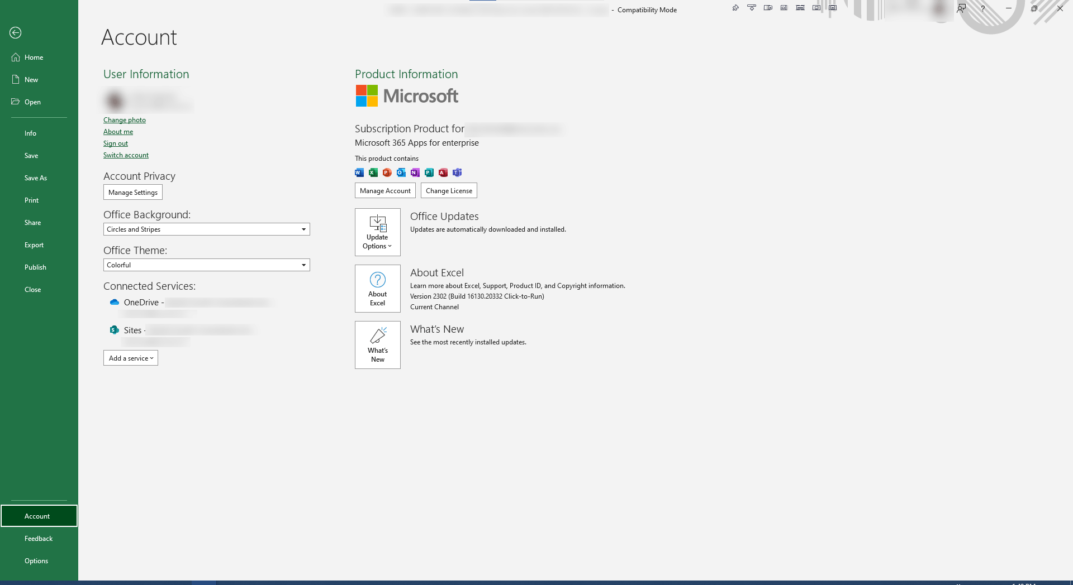Choose Save from the sidebar
Screen dimensions: 1073x585
[x=39, y=156]
